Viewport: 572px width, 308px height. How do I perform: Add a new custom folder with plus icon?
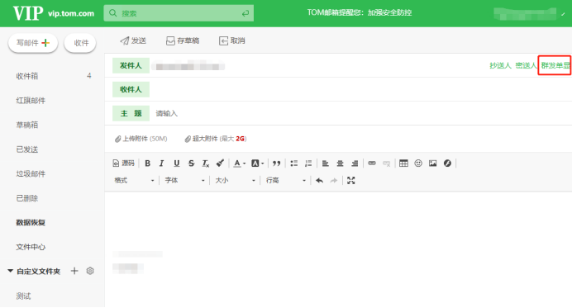click(x=74, y=271)
